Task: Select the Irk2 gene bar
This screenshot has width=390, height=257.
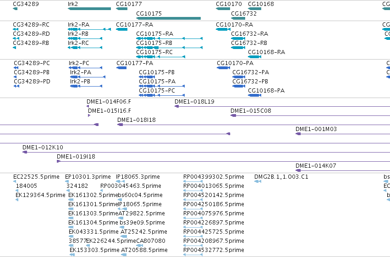Action: 89,9
